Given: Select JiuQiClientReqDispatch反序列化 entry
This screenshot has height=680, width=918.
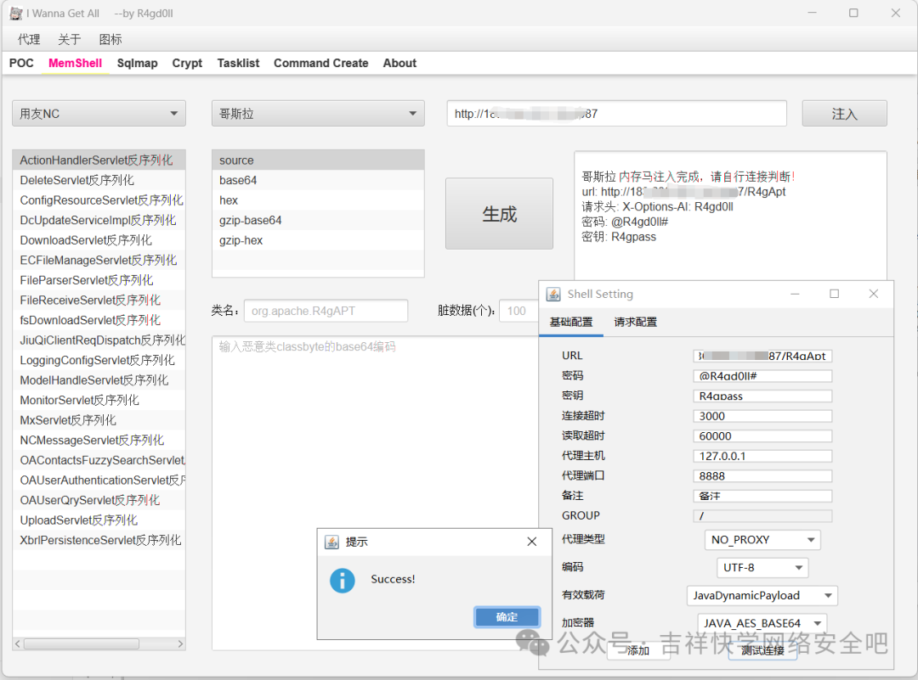Looking at the screenshot, I should 99,340.
